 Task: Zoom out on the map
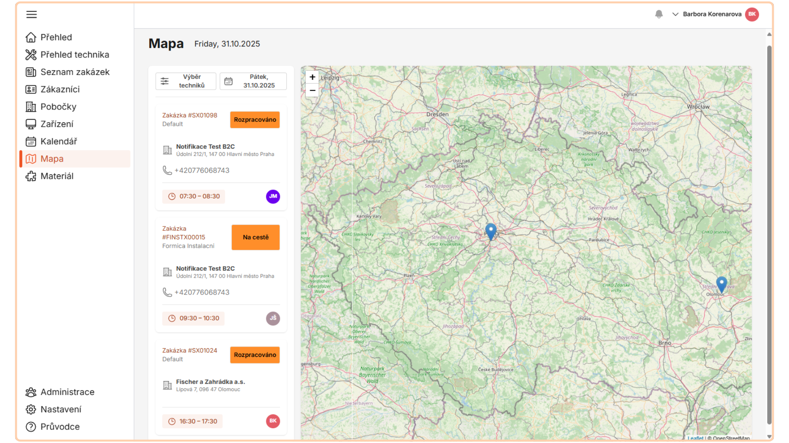[x=312, y=90]
